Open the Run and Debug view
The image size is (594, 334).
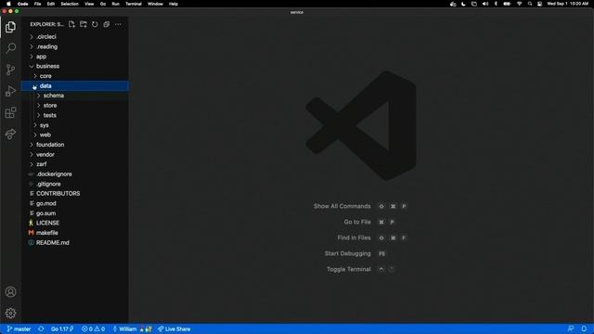[10, 91]
